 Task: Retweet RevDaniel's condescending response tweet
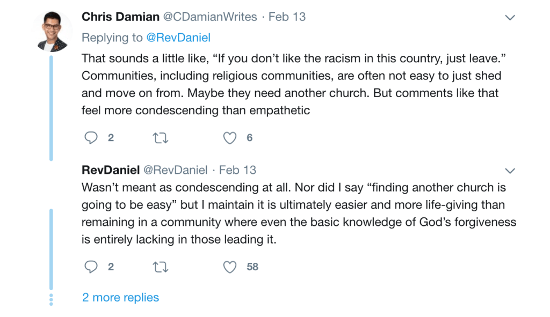point(161,267)
